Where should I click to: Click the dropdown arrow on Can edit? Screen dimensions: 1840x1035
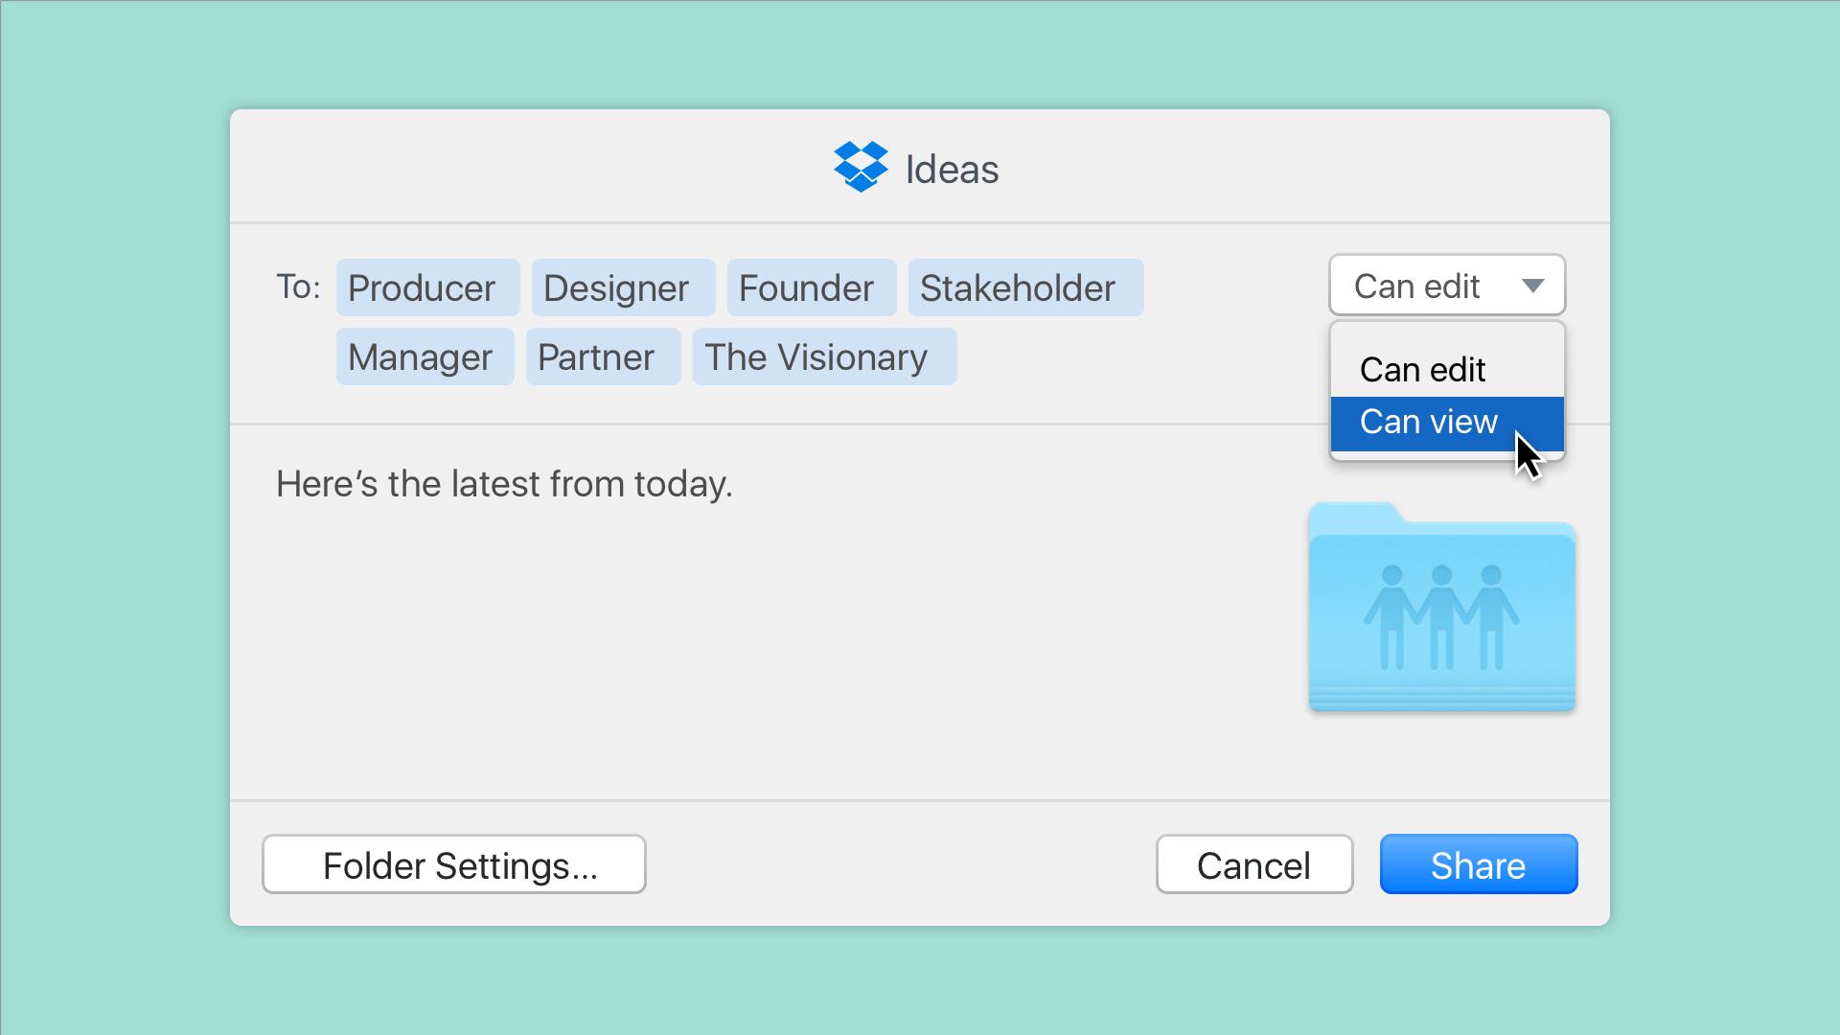coord(1531,286)
